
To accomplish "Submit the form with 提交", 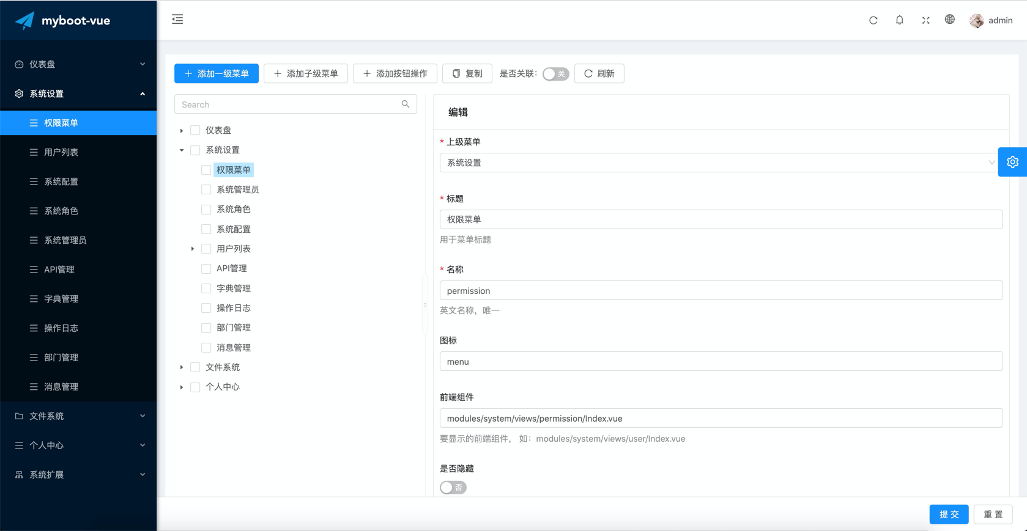I will coord(949,515).
